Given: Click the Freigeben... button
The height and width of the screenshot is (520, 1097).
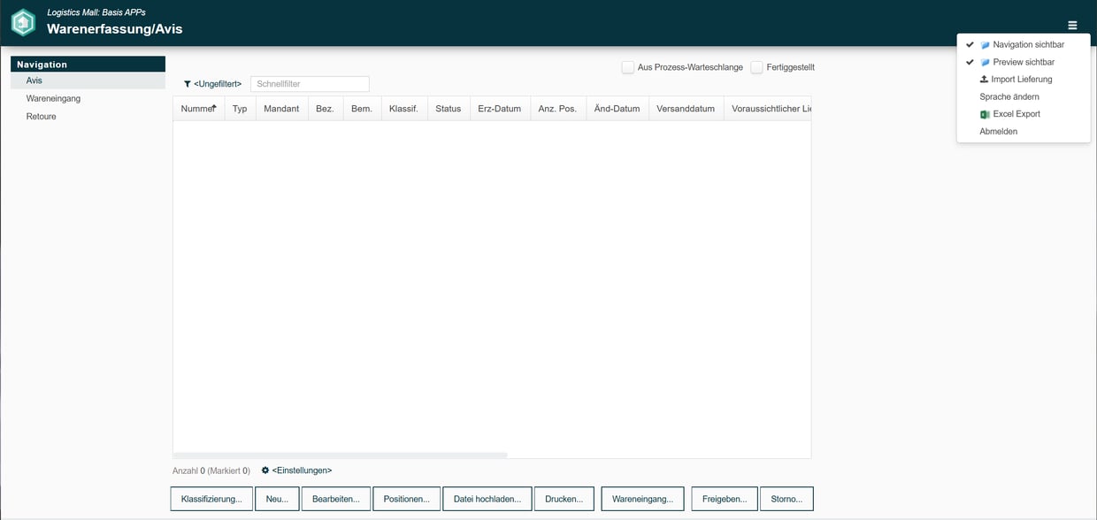Looking at the screenshot, I should click(x=725, y=499).
